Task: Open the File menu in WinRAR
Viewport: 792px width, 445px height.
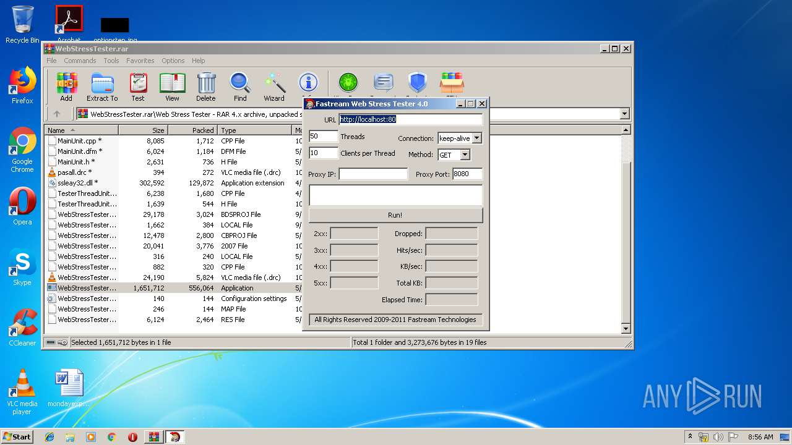Action: click(51, 61)
